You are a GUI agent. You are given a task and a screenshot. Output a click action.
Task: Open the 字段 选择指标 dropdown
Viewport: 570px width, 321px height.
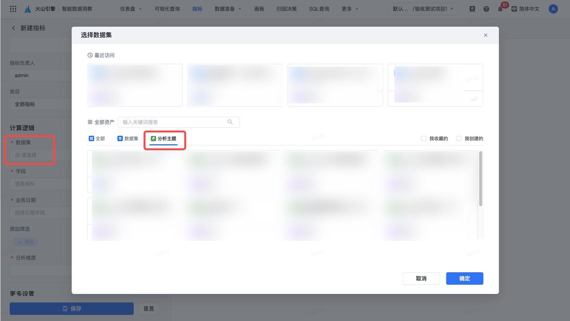click(x=41, y=184)
